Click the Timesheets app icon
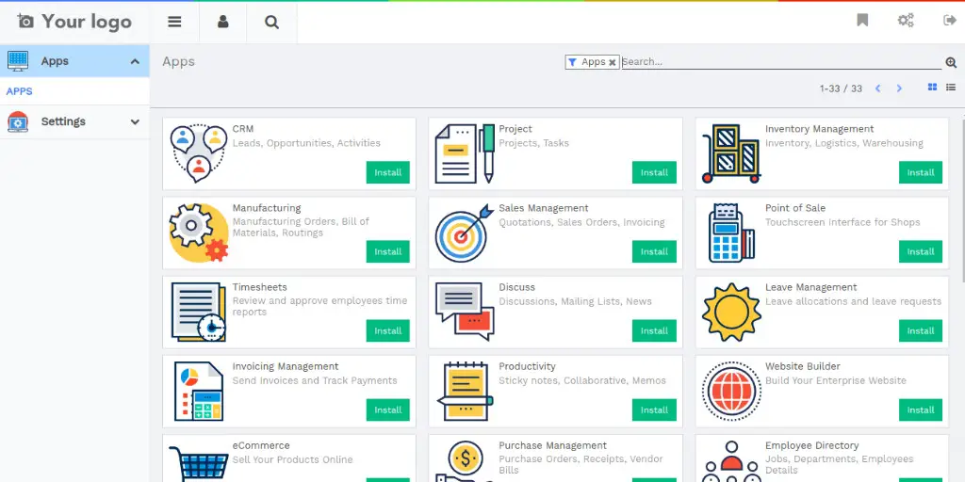The height and width of the screenshot is (482, 965). pyautogui.click(x=198, y=312)
